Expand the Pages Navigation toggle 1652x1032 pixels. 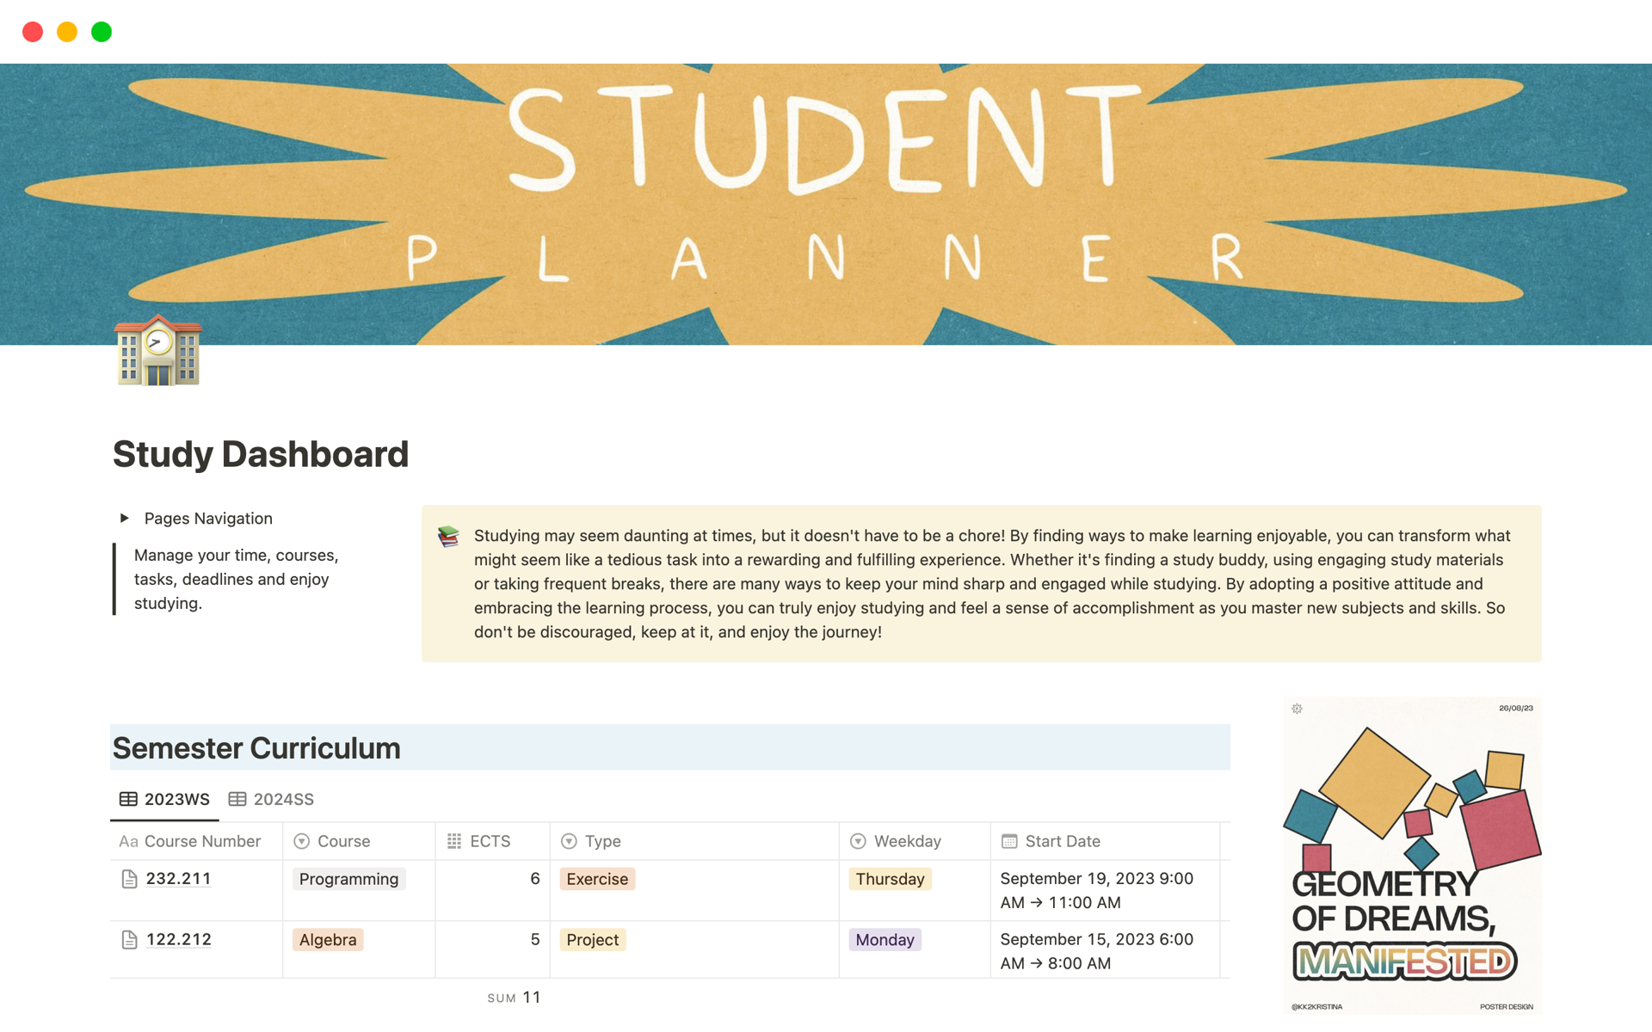[125, 519]
